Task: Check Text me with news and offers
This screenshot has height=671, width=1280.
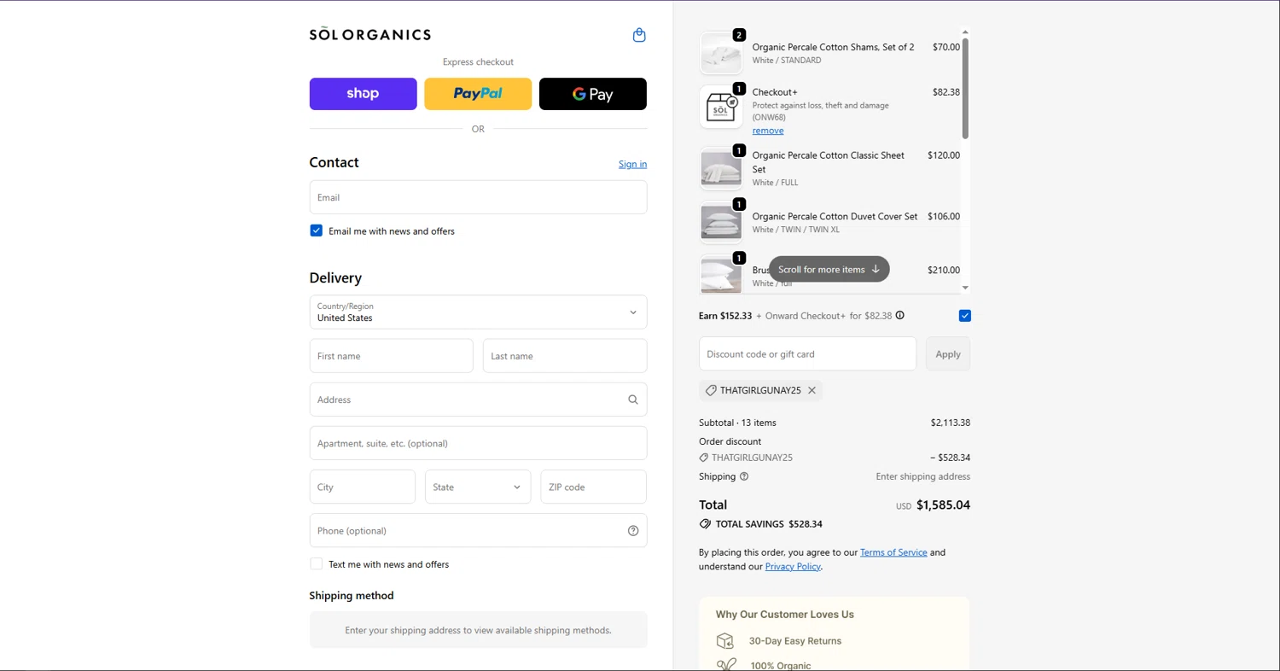Action: click(x=317, y=564)
